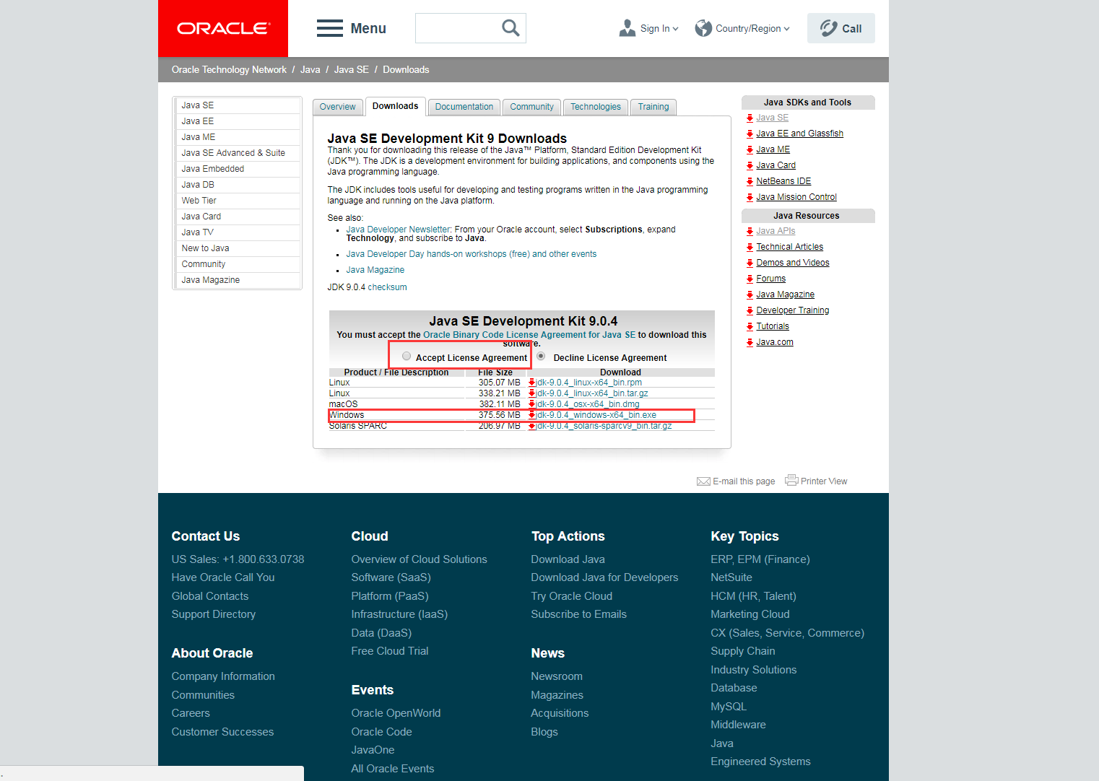Click download arrow icon beside Java.com

[750, 343]
